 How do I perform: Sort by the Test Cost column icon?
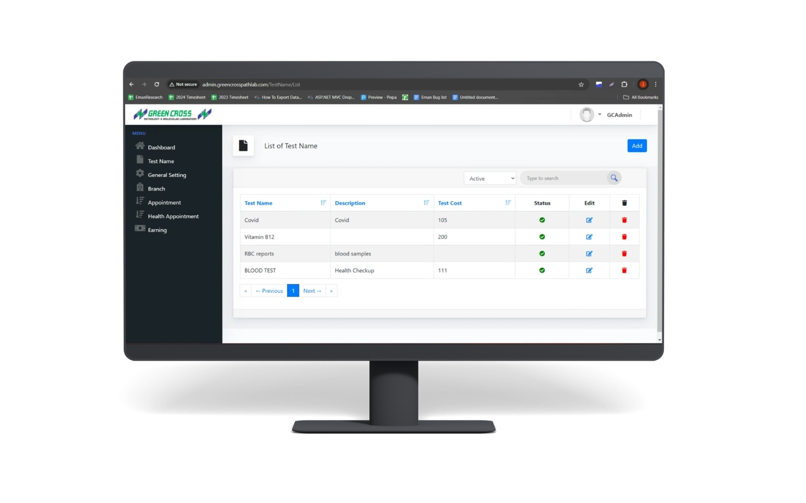(x=508, y=203)
